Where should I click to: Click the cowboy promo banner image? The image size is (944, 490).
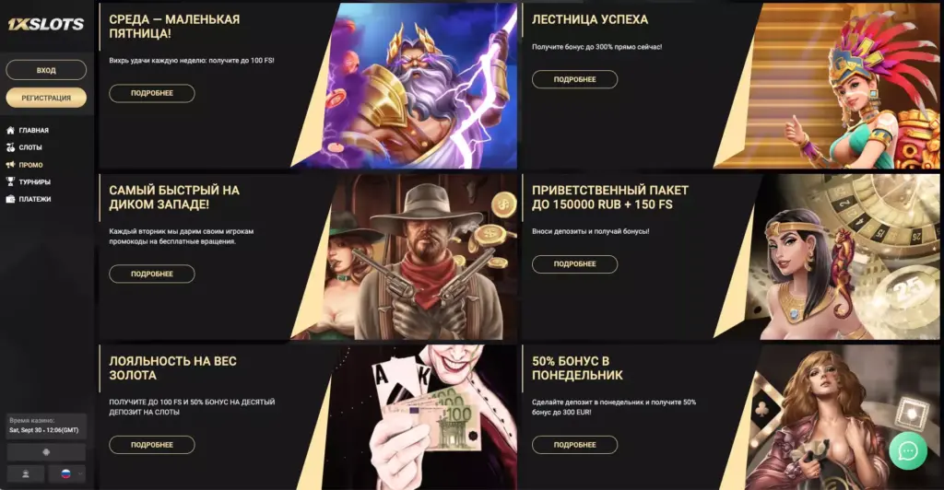(416, 257)
